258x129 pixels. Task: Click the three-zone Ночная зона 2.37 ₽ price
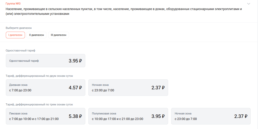[x=241, y=116]
